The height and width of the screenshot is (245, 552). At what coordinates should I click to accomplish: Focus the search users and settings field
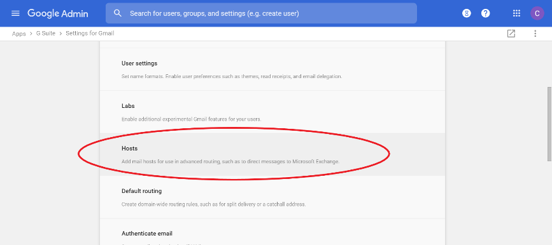point(261,13)
